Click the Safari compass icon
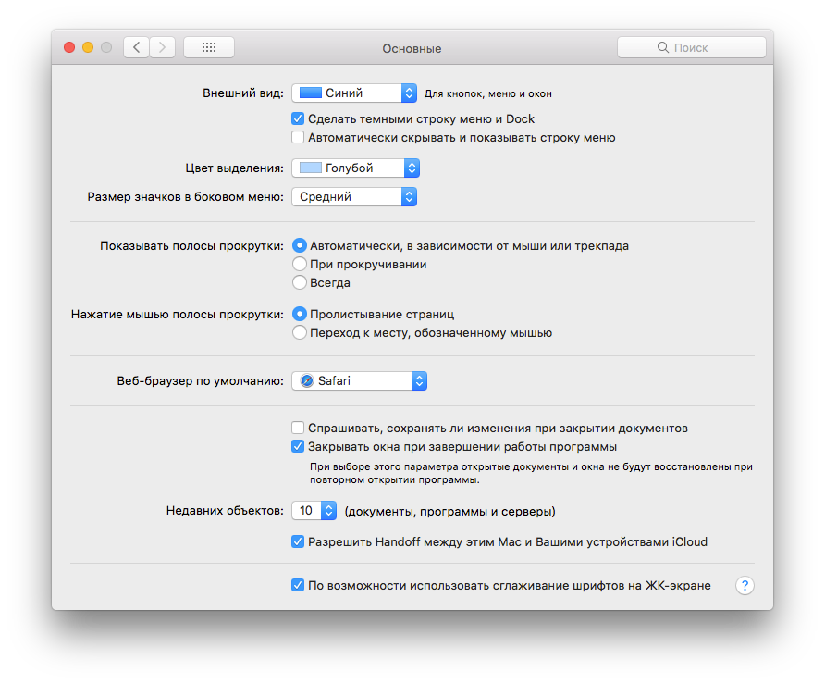 coord(307,380)
